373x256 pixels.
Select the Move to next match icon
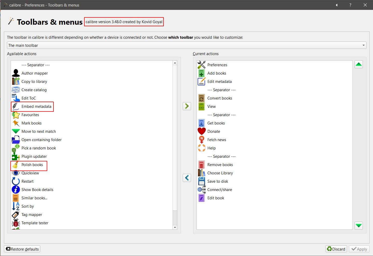click(x=16, y=132)
